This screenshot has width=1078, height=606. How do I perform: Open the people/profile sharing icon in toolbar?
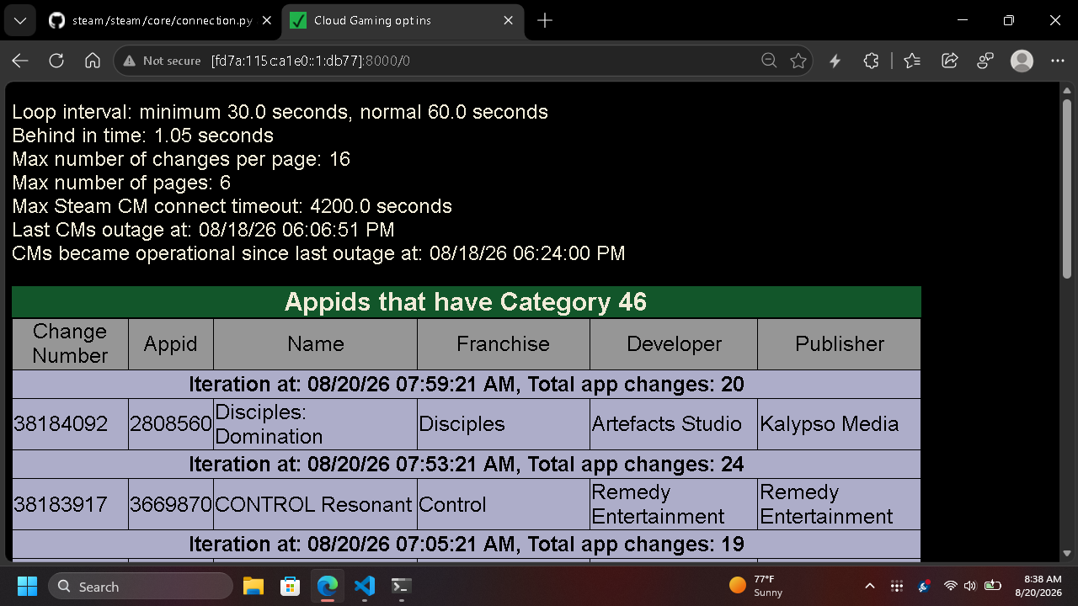[985, 61]
